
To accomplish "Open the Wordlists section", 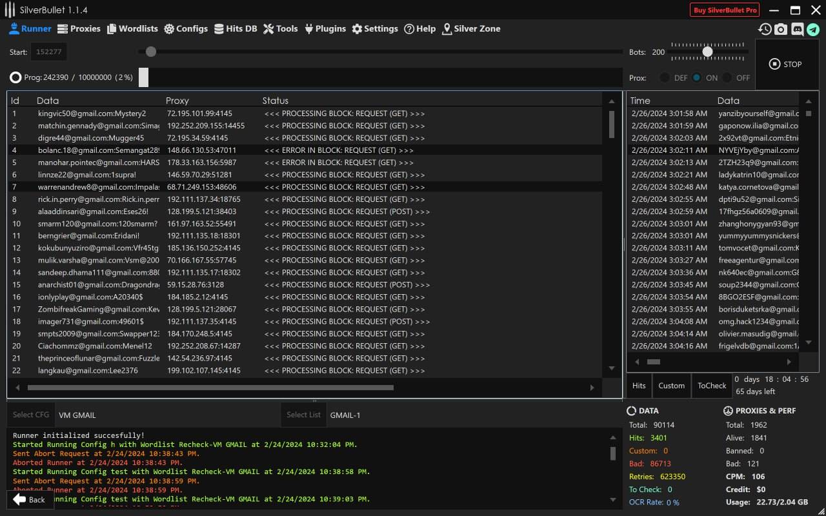I will click(x=132, y=28).
